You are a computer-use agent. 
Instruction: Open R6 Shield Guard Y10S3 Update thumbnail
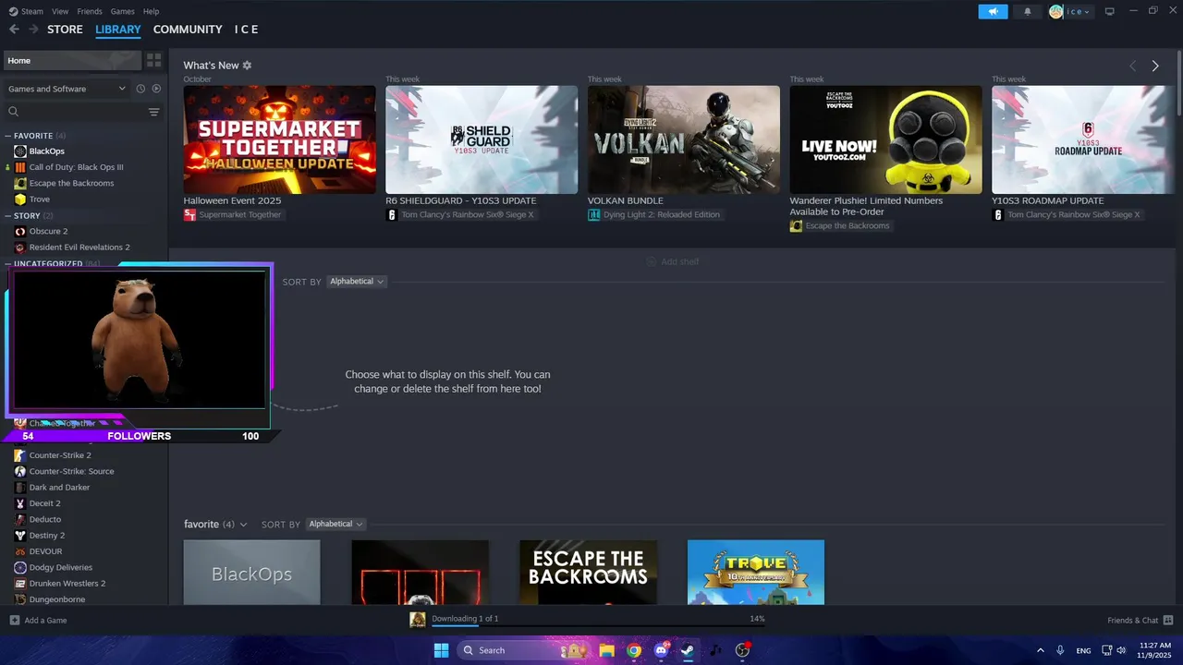pyautogui.click(x=482, y=139)
